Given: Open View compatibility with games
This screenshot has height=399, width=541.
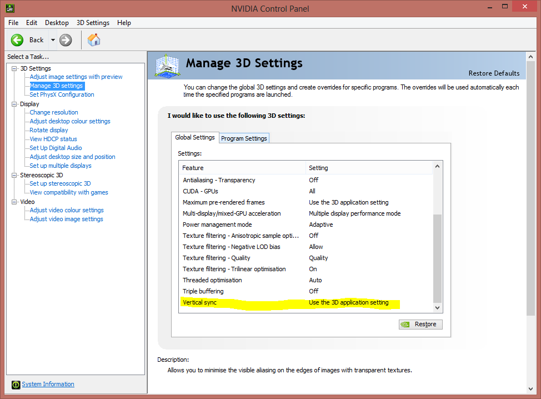Looking at the screenshot, I should pos(69,193).
